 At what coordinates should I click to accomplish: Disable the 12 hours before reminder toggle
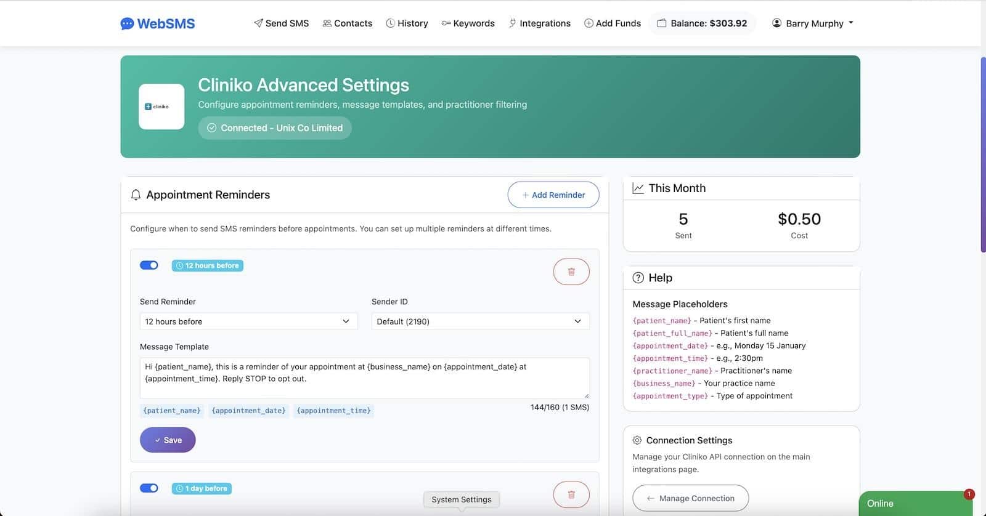point(149,265)
